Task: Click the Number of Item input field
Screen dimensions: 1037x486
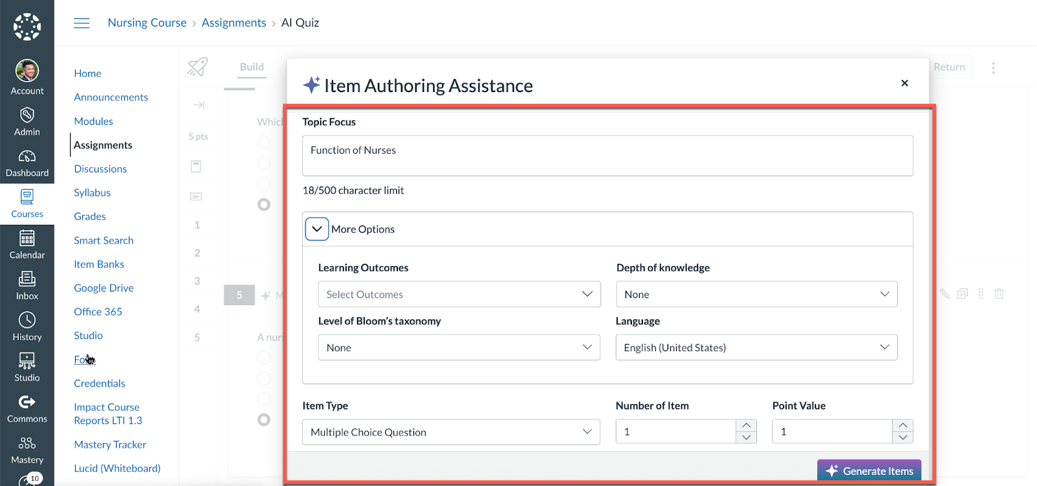Action: [676, 432]
